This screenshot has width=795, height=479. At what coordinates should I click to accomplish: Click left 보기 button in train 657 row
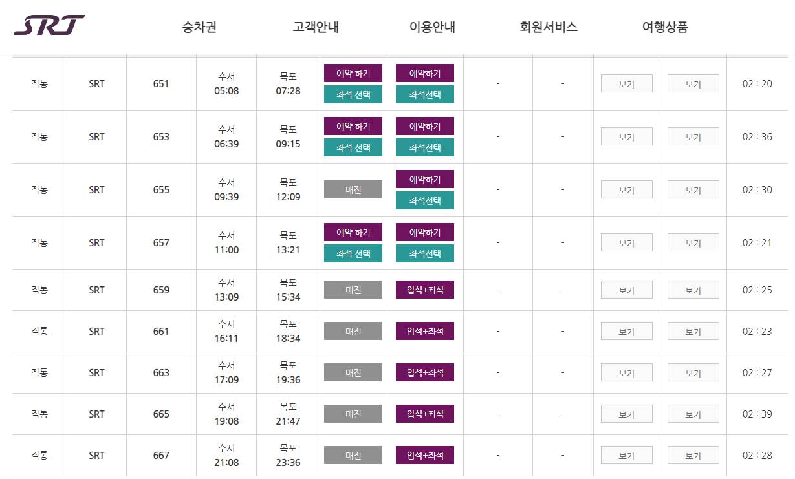click(627, 242)
